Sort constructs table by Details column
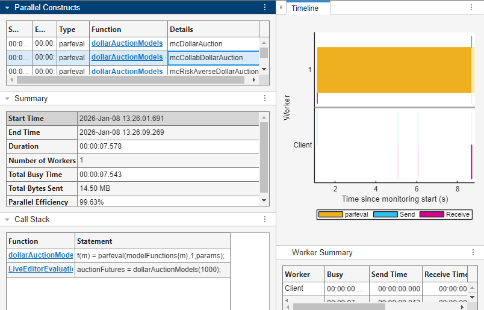The width and height of the screenshot is (484, 310). click(213, 29)
